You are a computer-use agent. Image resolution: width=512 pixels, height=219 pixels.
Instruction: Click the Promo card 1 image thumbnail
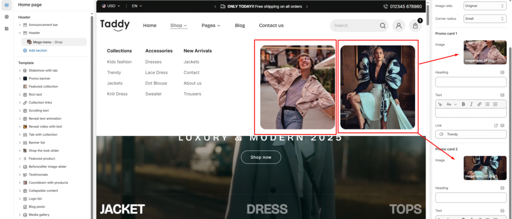tap(484, 52)
